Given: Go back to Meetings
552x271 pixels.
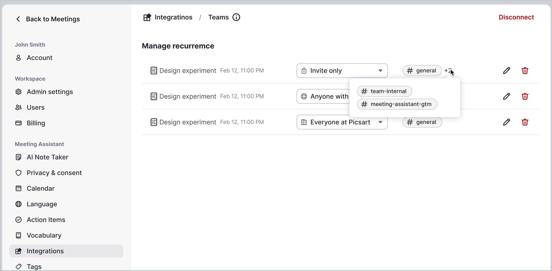Looking at the screenshot, I should point(48,19).
